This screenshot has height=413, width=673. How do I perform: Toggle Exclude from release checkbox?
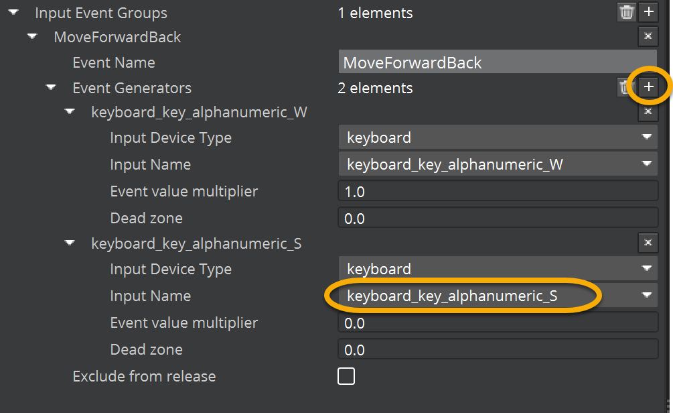[346, 376]
